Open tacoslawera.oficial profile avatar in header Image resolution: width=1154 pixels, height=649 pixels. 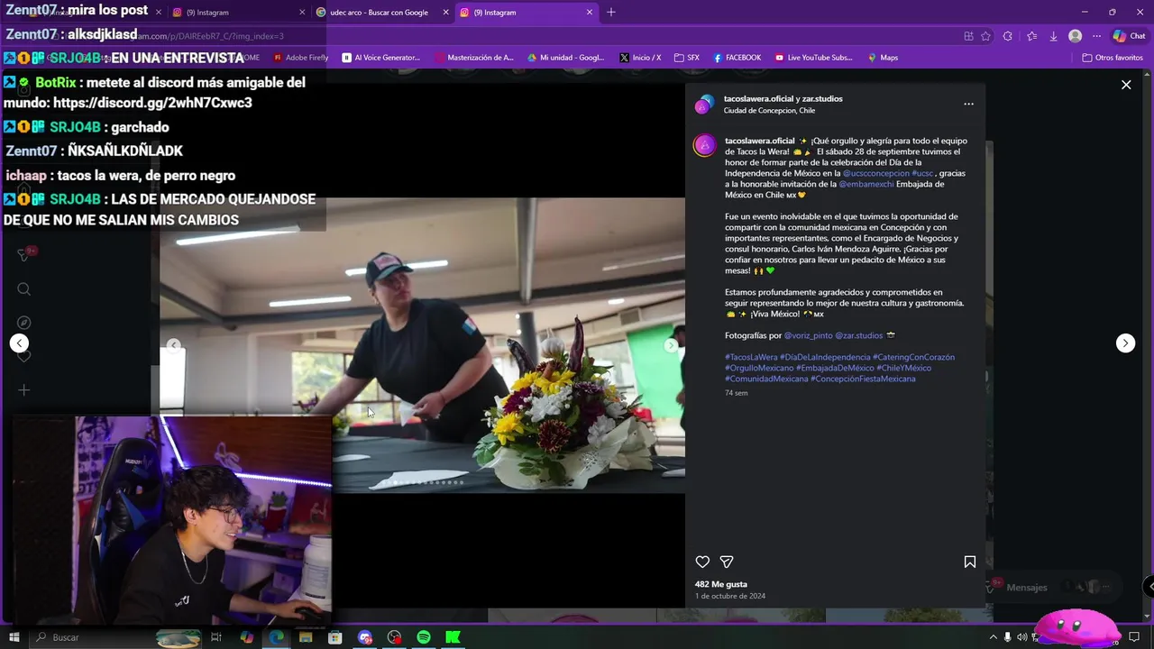coord(704,105)
